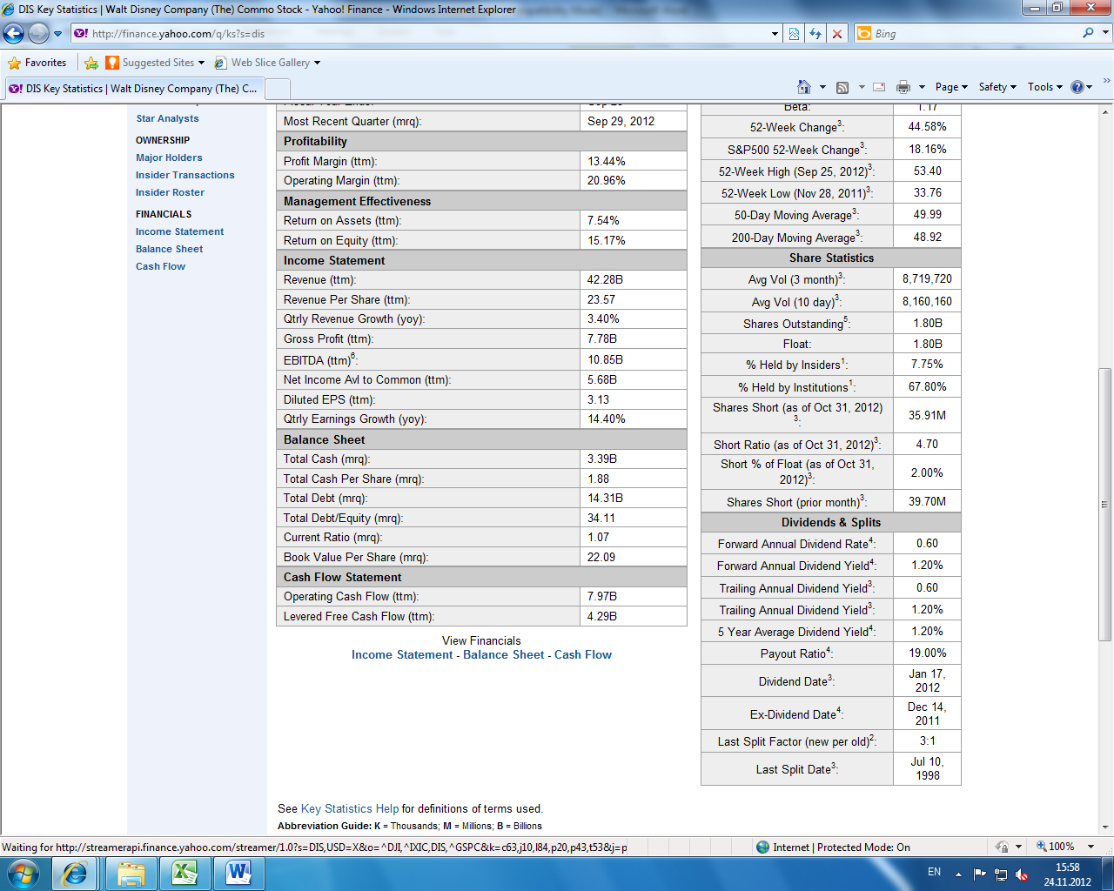The image size is (1114, 891).
Task: Click the Windows Start button
Action: point(23,873)
